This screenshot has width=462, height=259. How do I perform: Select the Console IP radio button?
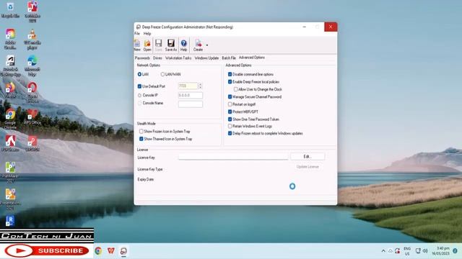(139, 95)
